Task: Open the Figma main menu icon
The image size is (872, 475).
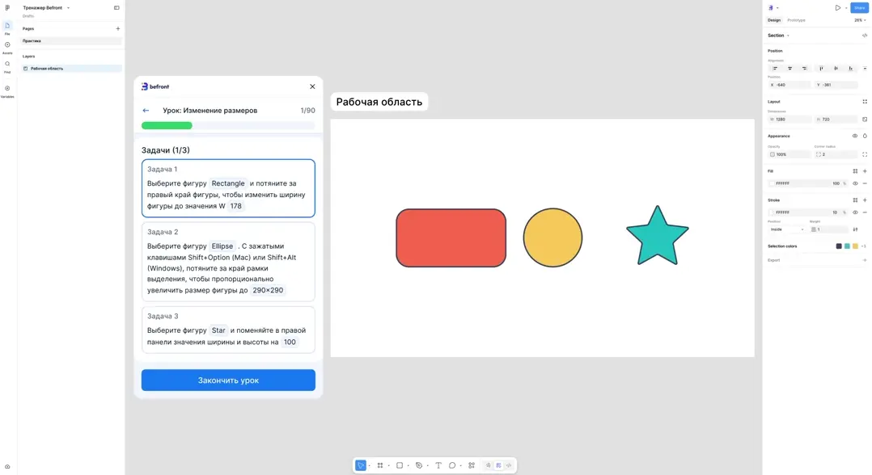Action: click(x=7, y=8)
